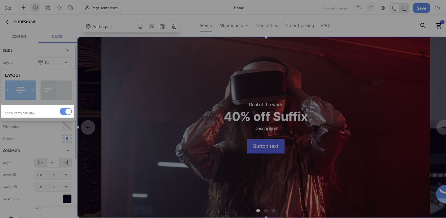The width and height of the screenshot is (446, 218).
Task: Open the pages document icon
Action: coord(71,8)
